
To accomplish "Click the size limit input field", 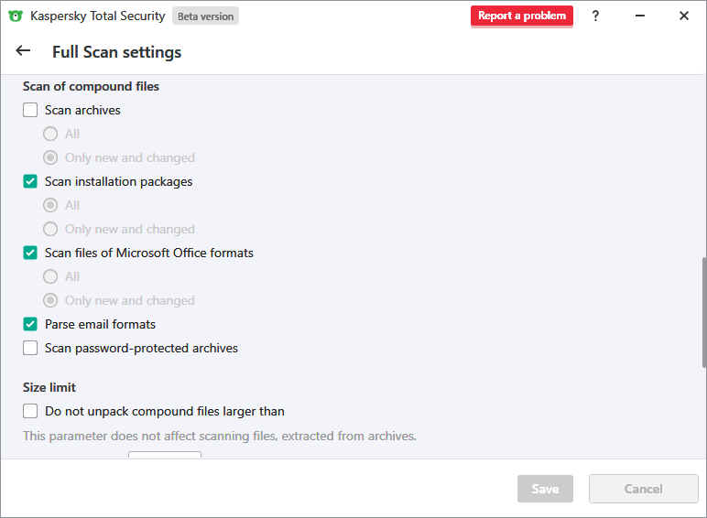I will [164, 454].
